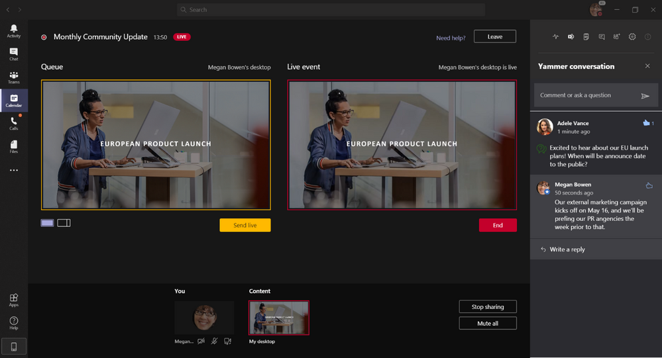
Task: Focus the Comment or ask a question field
Action: pos(596,95)
